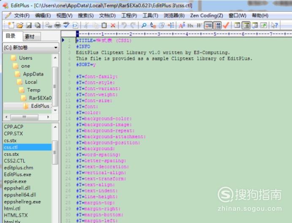Save all files with the stacked disks icon
Image resolution: width=292 pixels, height=223 pixels.
point(38,25)
